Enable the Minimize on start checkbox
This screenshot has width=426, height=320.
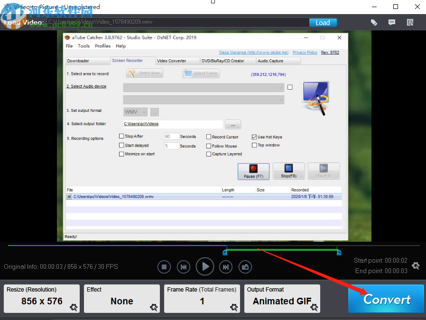pyautogui.click(x=121, y=154)
